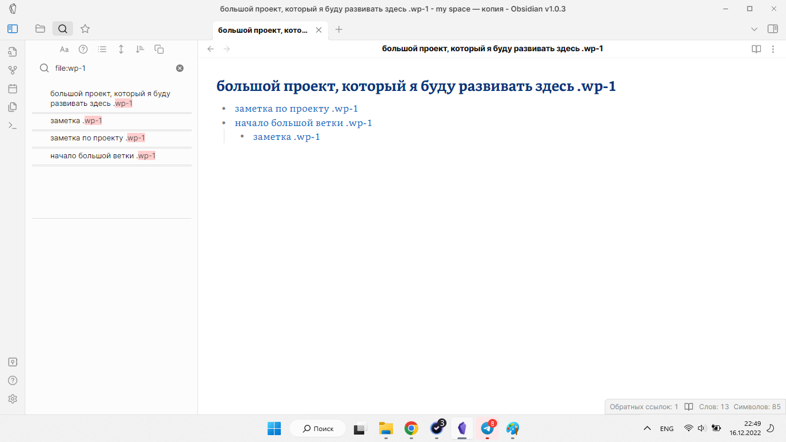Toggle status bar reading mode icon
The height and width of the screenshot is (442, 786).
(x=689, y=406)
